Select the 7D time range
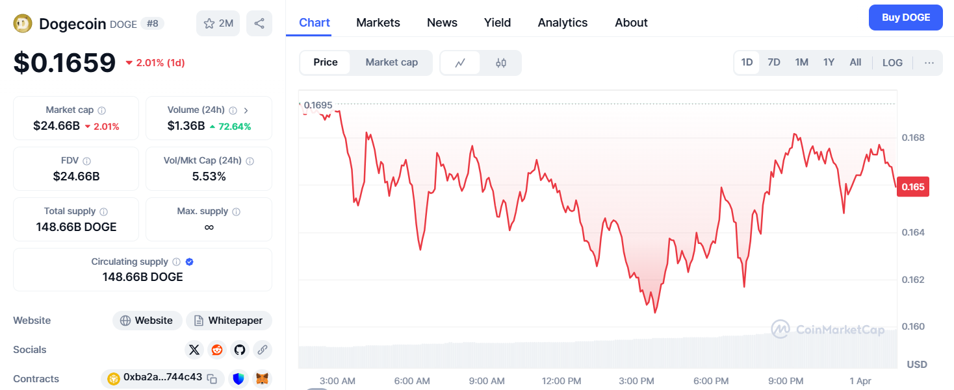The image size is (954, 390). point(773,62)
